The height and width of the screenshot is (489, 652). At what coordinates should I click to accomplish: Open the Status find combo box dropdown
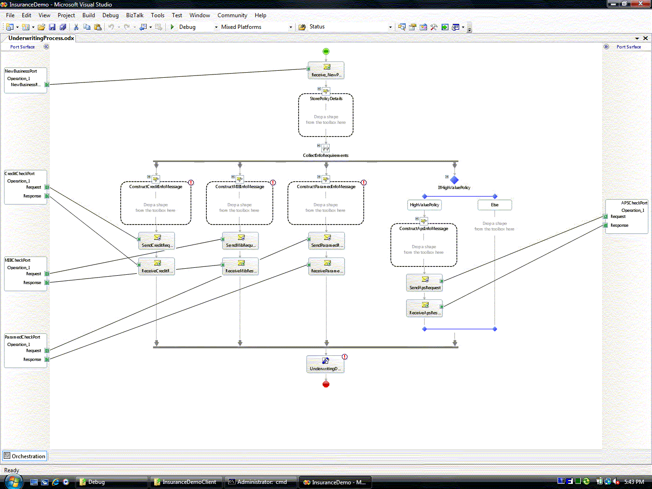390,27
